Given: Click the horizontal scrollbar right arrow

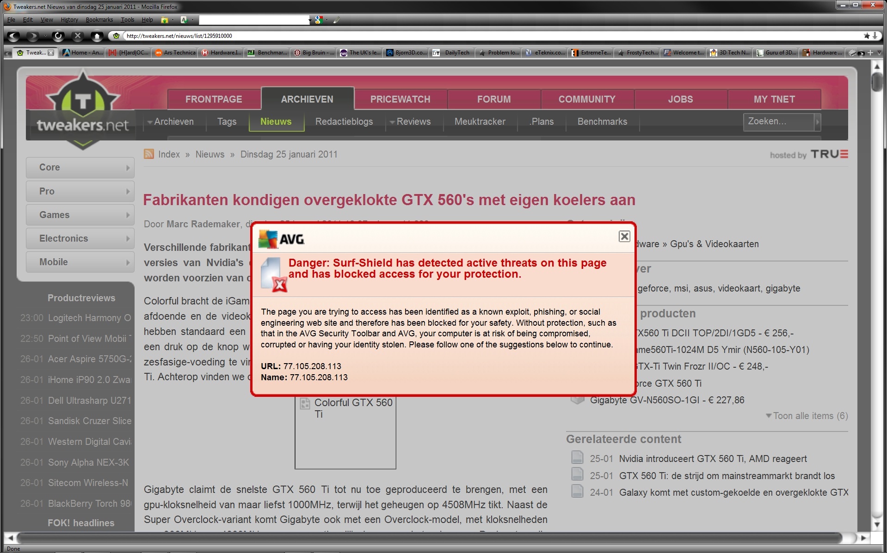Looking at the screenshot, I should (863, 538).
